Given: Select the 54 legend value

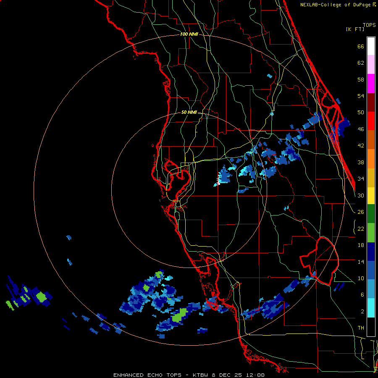Looking at the screenshot, I should pos(361,96).
